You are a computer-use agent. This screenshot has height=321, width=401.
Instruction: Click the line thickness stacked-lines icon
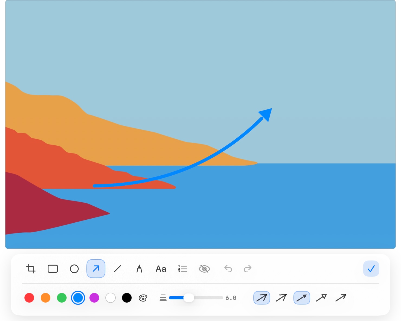click(163, 298)
